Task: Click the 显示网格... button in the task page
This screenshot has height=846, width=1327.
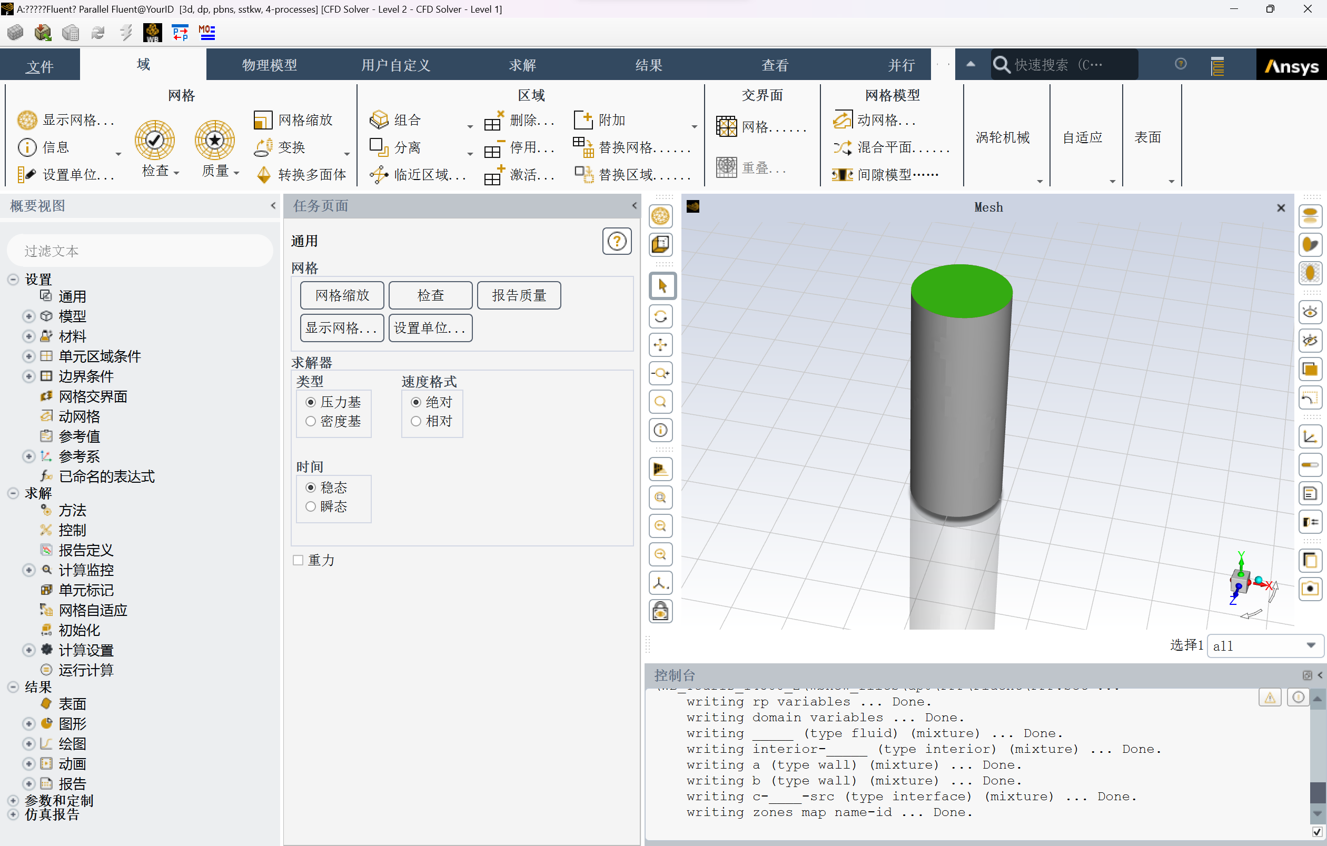Action: tap(342, 328)
